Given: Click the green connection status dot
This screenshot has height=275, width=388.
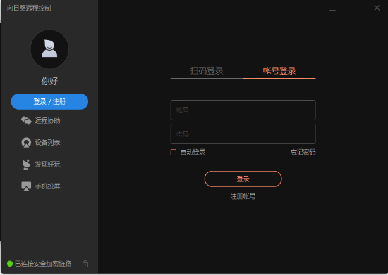Looking at the screenshot, I should tap(10, 264).
